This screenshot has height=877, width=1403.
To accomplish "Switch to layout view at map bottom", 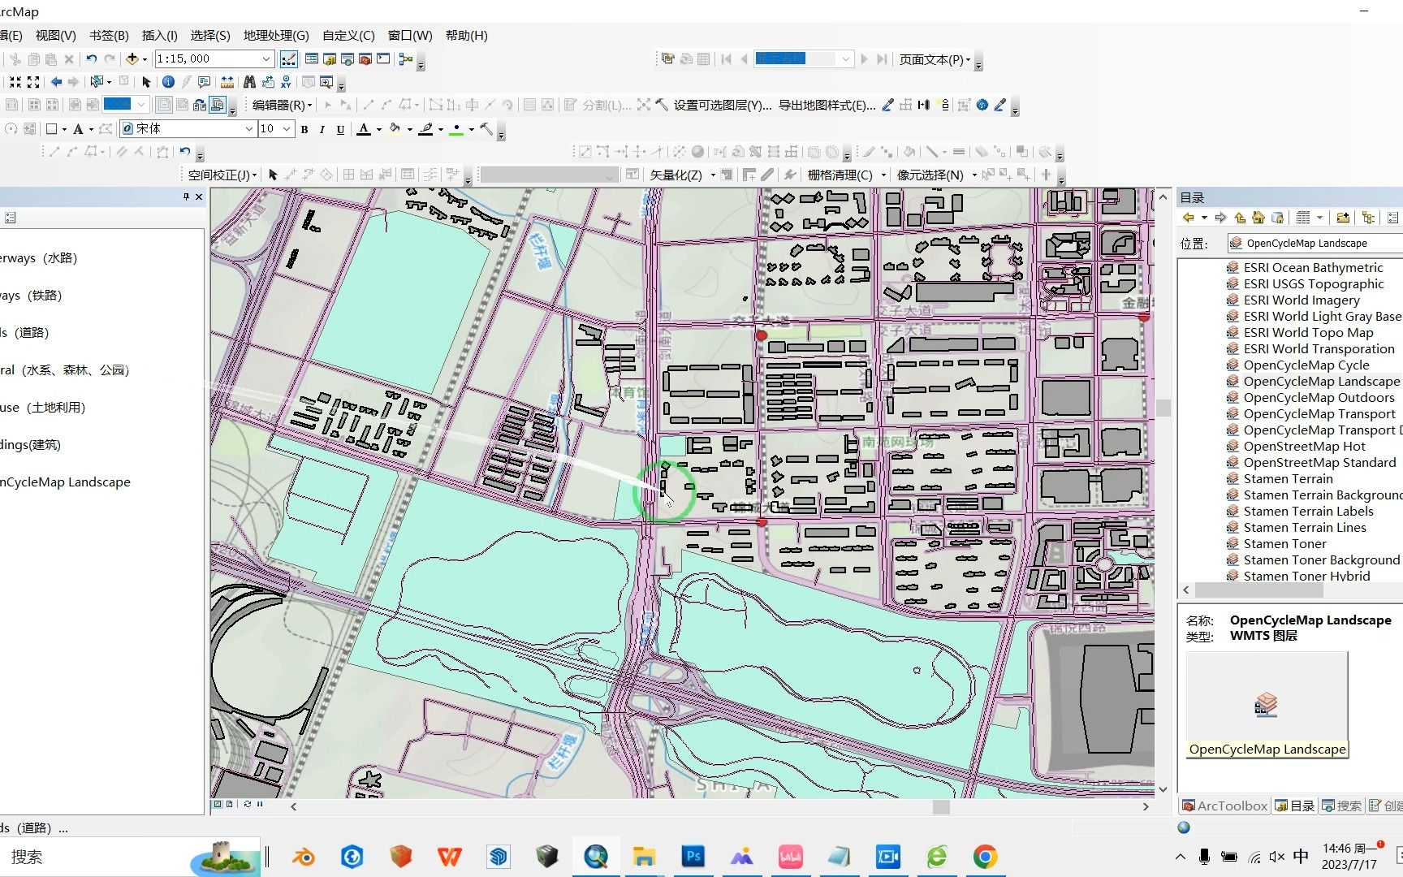I will pyautogui.click(x=229, y=804).
